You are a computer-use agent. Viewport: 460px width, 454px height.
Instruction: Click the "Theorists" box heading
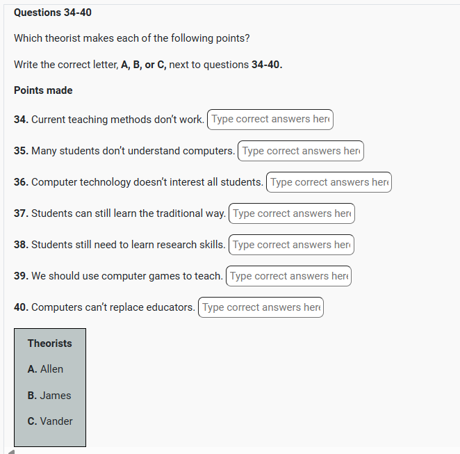click(50, 343)
